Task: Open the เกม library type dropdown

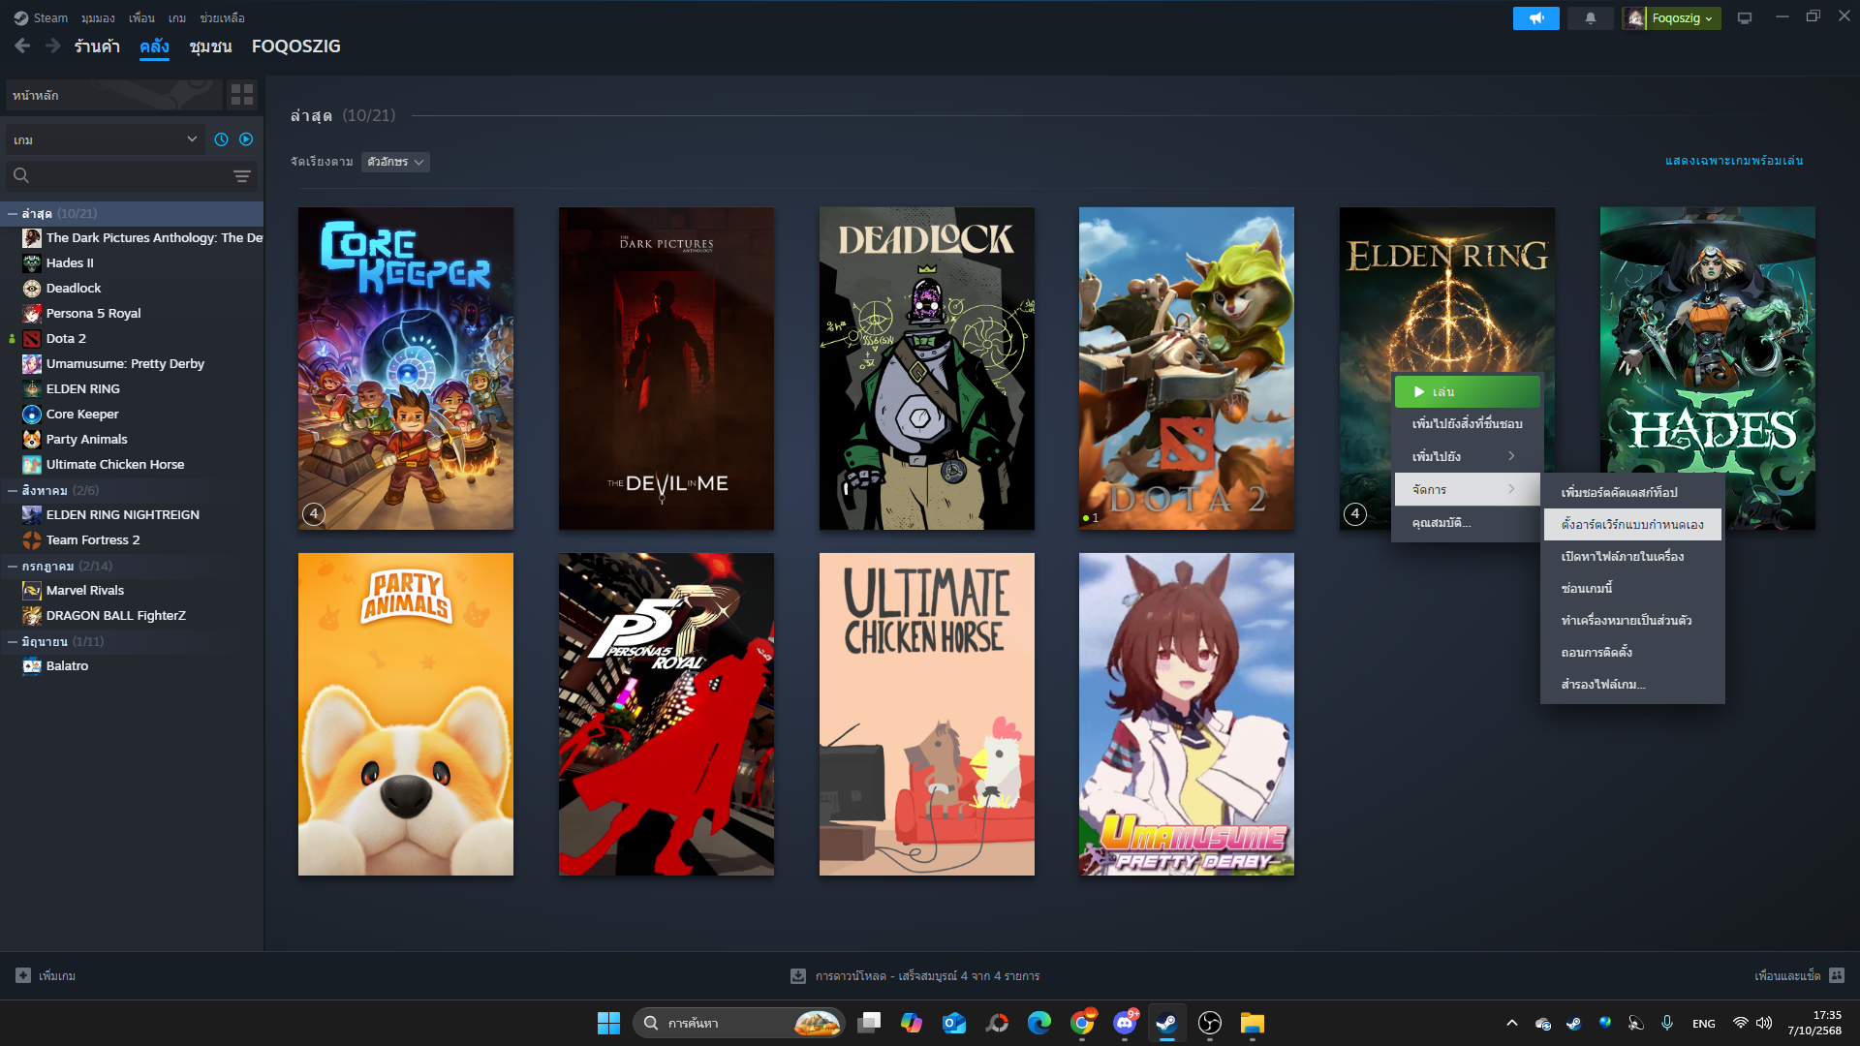Action: point(105,139)
